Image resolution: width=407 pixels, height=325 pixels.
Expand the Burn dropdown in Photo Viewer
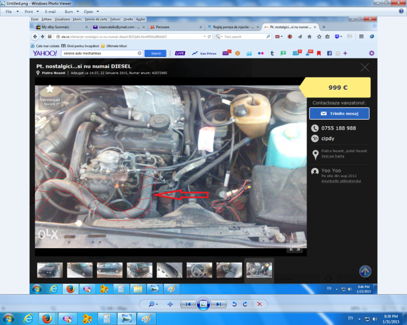pos(70,11)
